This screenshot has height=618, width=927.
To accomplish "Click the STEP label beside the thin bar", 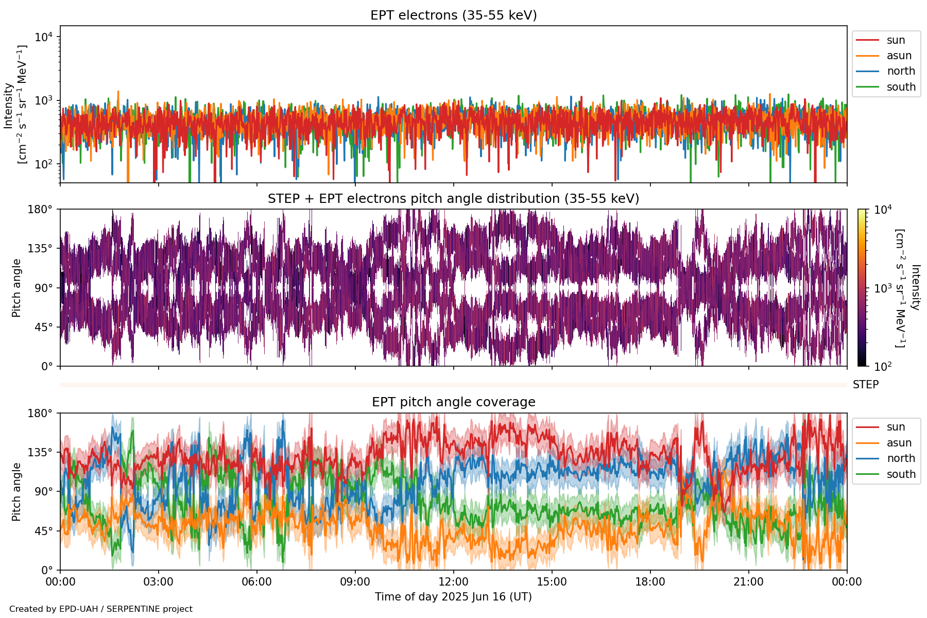I will pyautogui.click(x=865, y=385).
